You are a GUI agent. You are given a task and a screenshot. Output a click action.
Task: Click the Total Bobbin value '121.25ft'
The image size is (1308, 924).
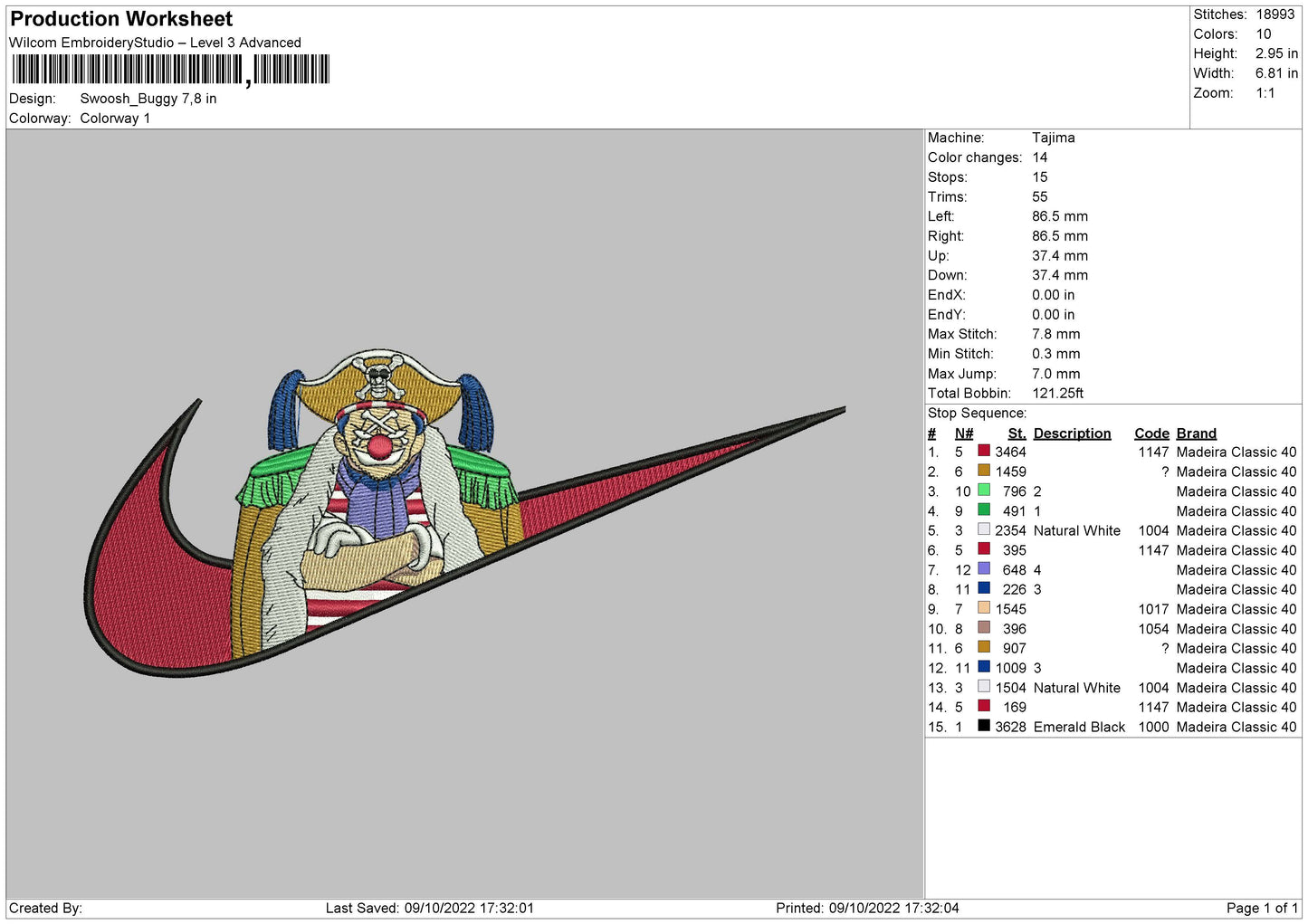click(x=1058, y=393)
